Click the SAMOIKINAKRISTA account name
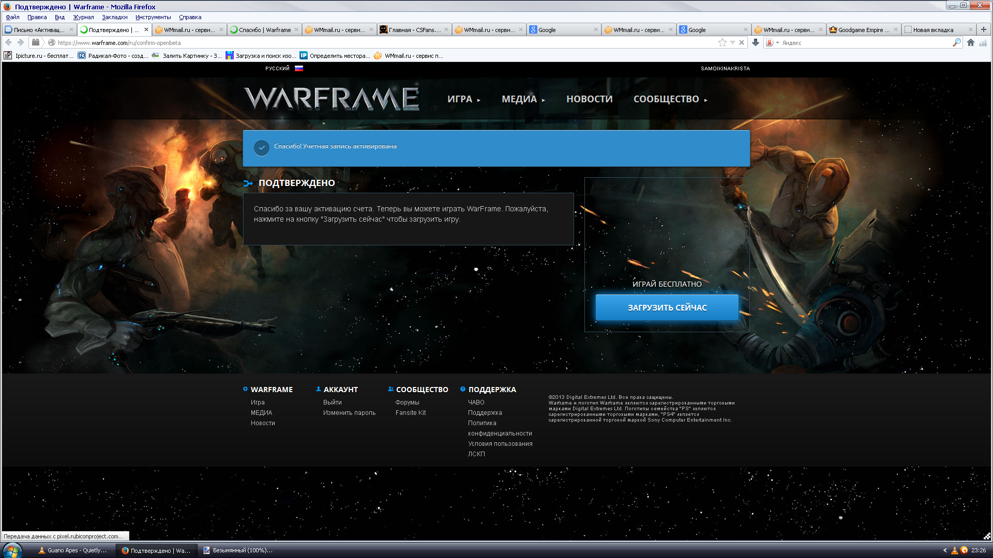The image size is (993, 558). [725, 68]
